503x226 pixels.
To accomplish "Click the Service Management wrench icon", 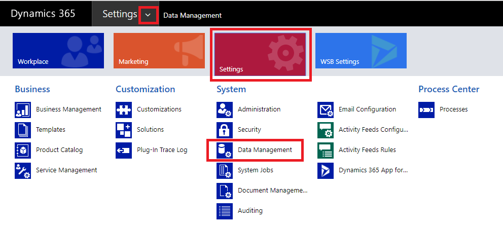I will pos(23,170).
